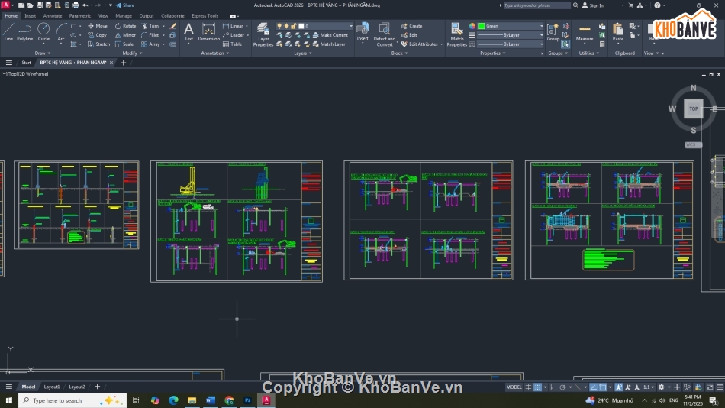Open the Layer Properties manager
This screenshot has height=408, width=725.
click(x=263, y=34)
